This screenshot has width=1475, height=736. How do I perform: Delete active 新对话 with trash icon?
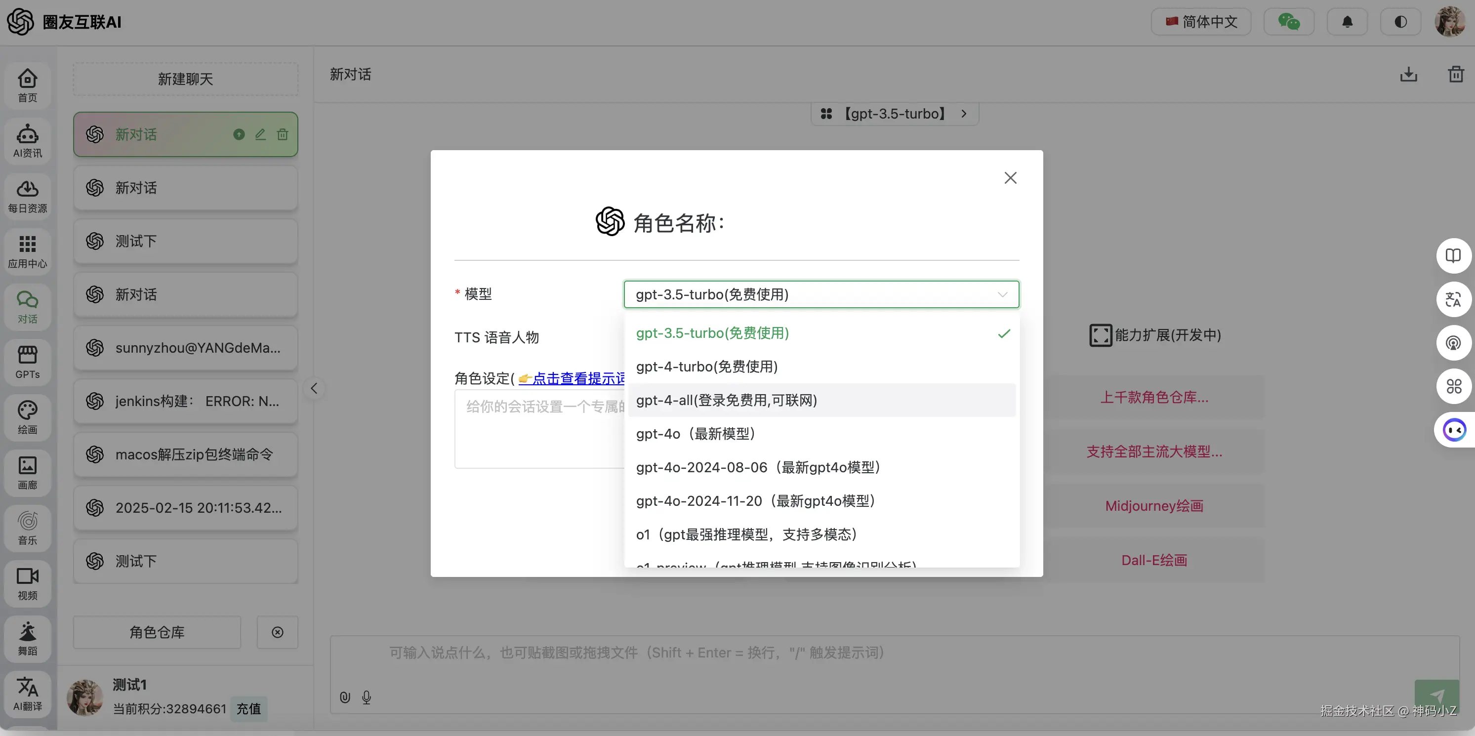coord(282,134)
